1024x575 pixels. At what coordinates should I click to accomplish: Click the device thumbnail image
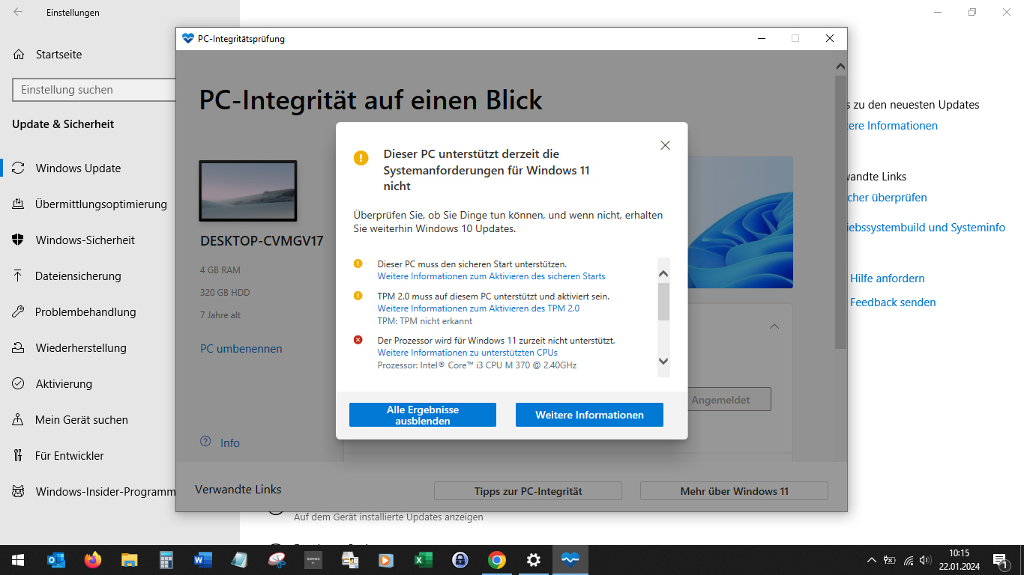click(247, 191)
